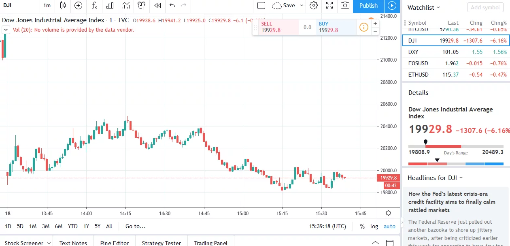The height and width of the screenshot is (246, 510).
Task: Open the indicators fx menu
Action: point(94,6)
